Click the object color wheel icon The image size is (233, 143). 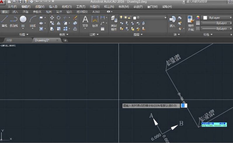pyautogui.click(x=198, y=18)
